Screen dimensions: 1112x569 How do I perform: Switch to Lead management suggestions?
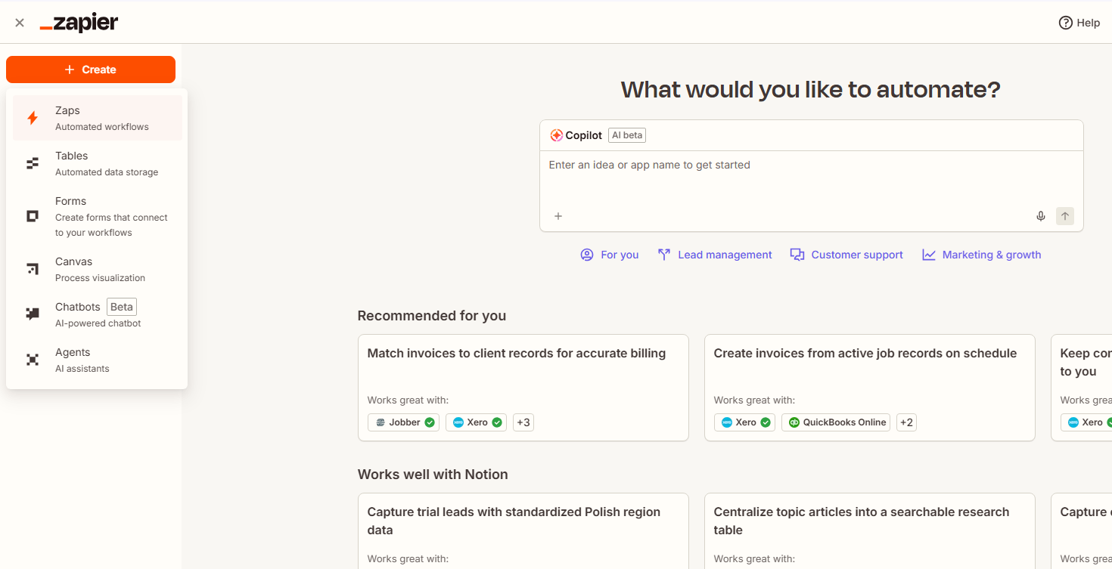[715, 255]
